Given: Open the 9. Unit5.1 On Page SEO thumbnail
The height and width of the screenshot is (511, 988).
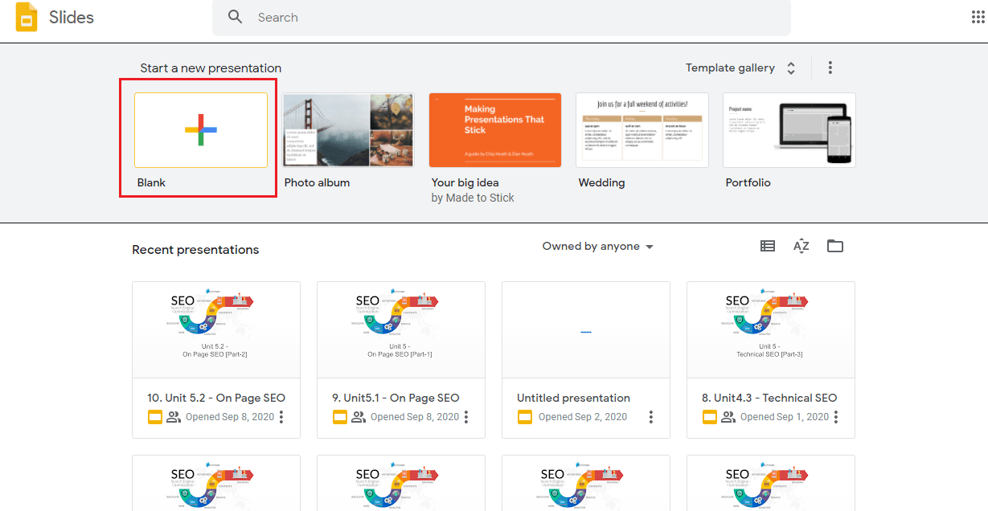Looking at the screenshot, I should [401, 329].
